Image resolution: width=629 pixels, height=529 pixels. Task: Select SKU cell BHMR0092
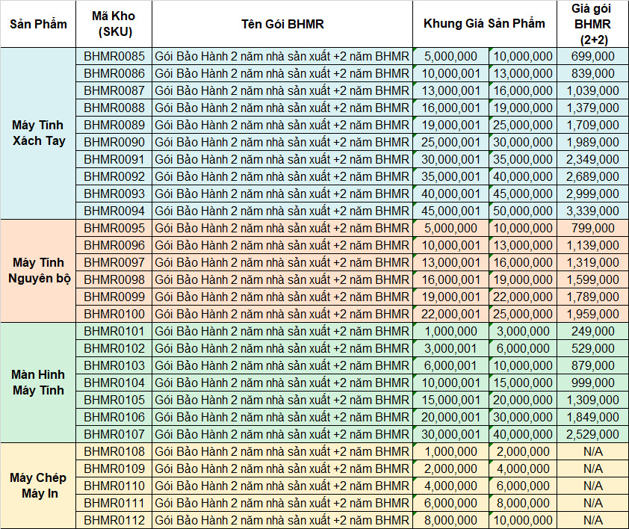coord(114,176)
